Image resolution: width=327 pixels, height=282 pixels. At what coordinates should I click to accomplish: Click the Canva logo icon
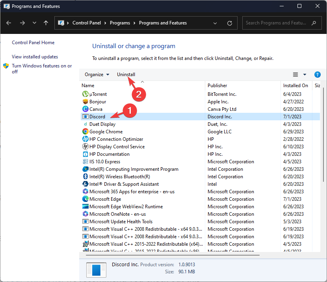point(85,109)
